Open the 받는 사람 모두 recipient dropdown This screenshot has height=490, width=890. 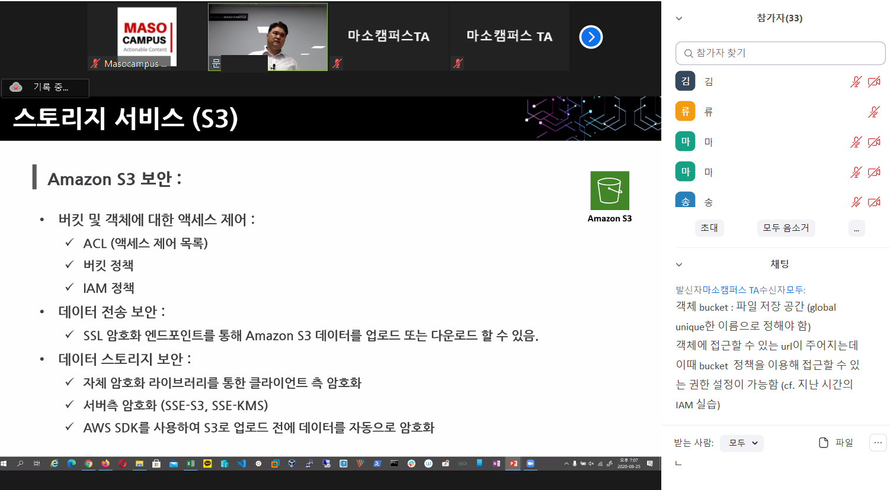(x=742, y=443)
